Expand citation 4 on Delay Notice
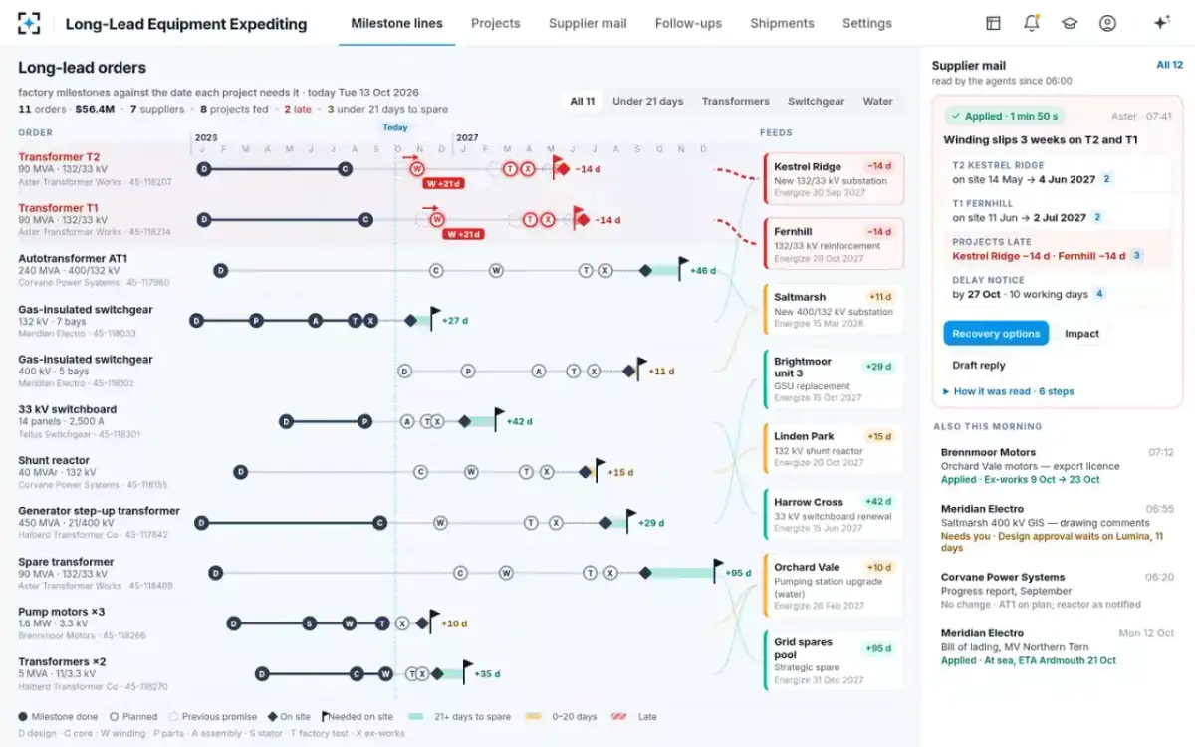 [x=1099, y=294]
